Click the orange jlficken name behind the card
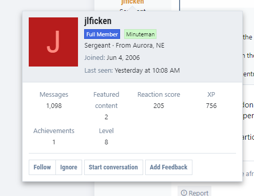The width and height of the screenshot is (254, 196). (x=132, y=2)
